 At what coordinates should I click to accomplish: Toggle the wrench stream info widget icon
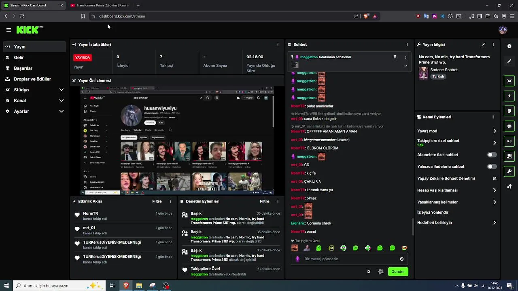(509, 171)
